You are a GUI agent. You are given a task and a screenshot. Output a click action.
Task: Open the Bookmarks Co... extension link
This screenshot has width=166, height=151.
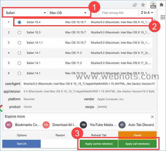[x=28, y=125]
